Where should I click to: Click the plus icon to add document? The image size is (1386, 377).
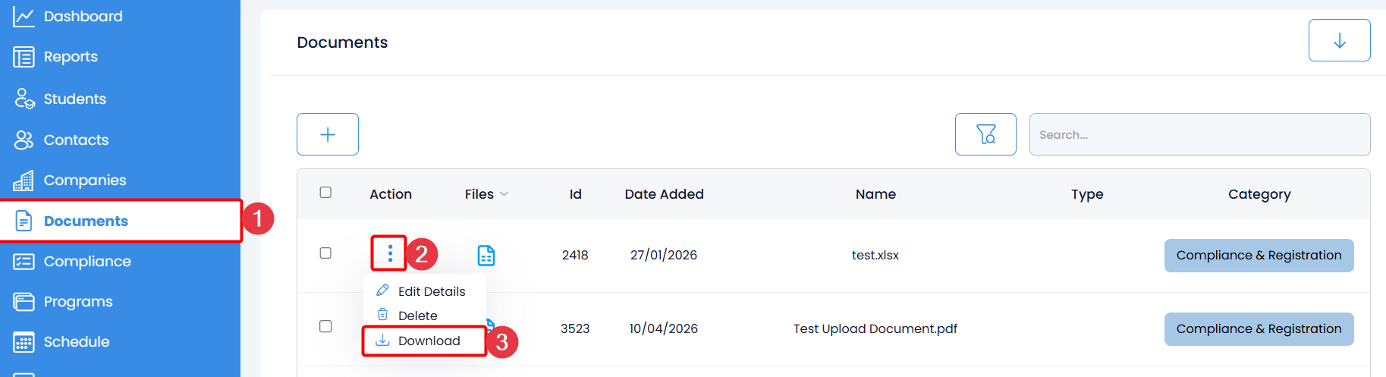point(328,134)
